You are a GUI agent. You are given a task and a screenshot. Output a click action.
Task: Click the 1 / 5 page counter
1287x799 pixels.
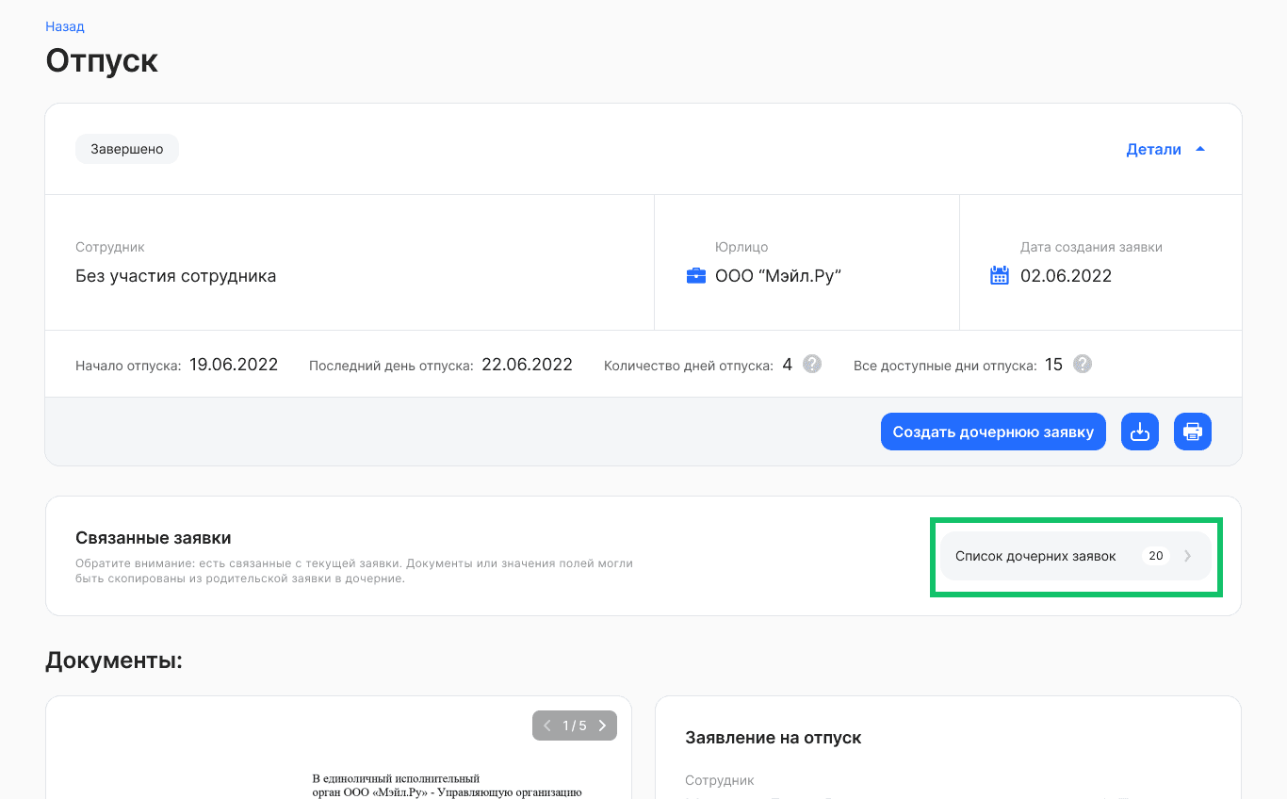[x=575, y=726]
